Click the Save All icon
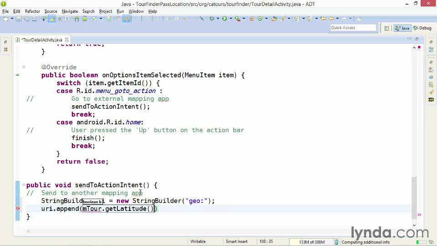This screenshot has width=437, height=246. (x=26, y=19)
